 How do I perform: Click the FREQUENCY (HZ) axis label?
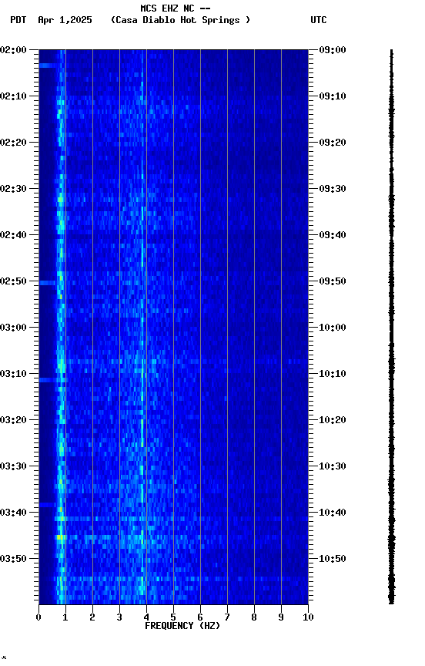(182, 626)
